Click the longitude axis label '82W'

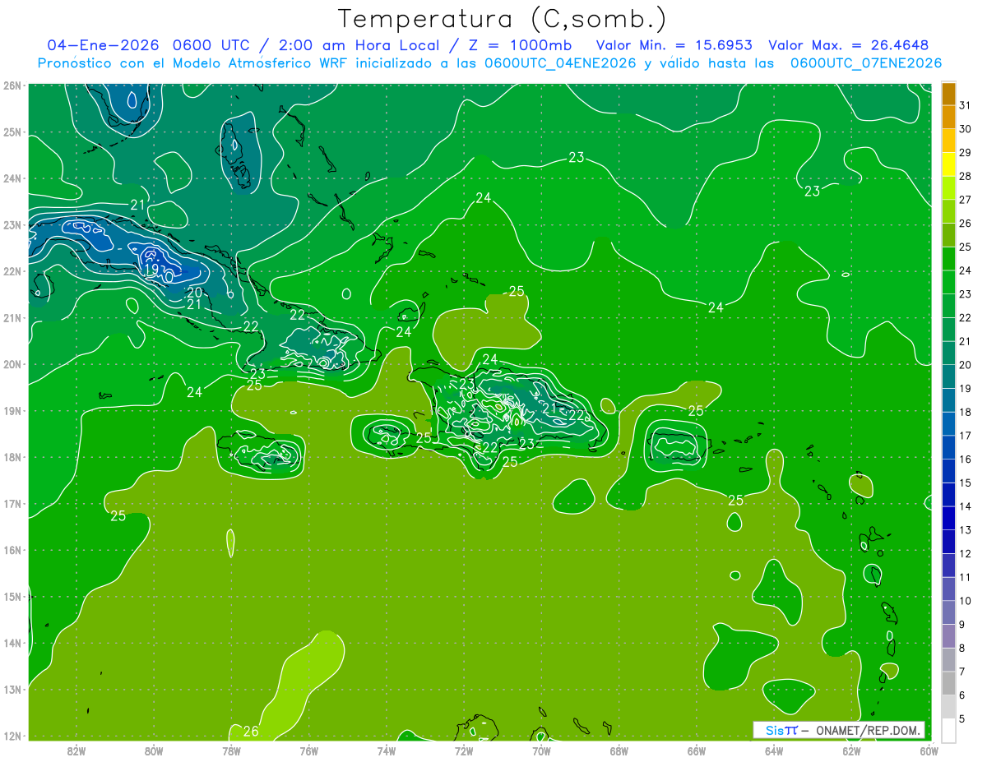click(76, 750)
